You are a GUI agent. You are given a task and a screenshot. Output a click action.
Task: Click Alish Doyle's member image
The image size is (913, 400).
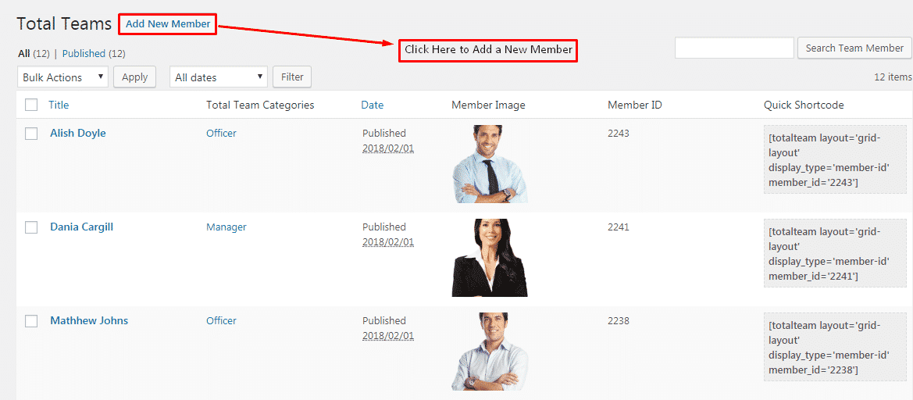pyautogui.click(x=490, y=163)
